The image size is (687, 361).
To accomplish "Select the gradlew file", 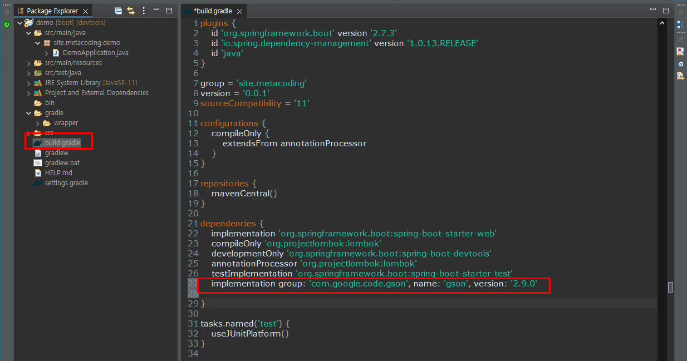I will pos(51,153).
